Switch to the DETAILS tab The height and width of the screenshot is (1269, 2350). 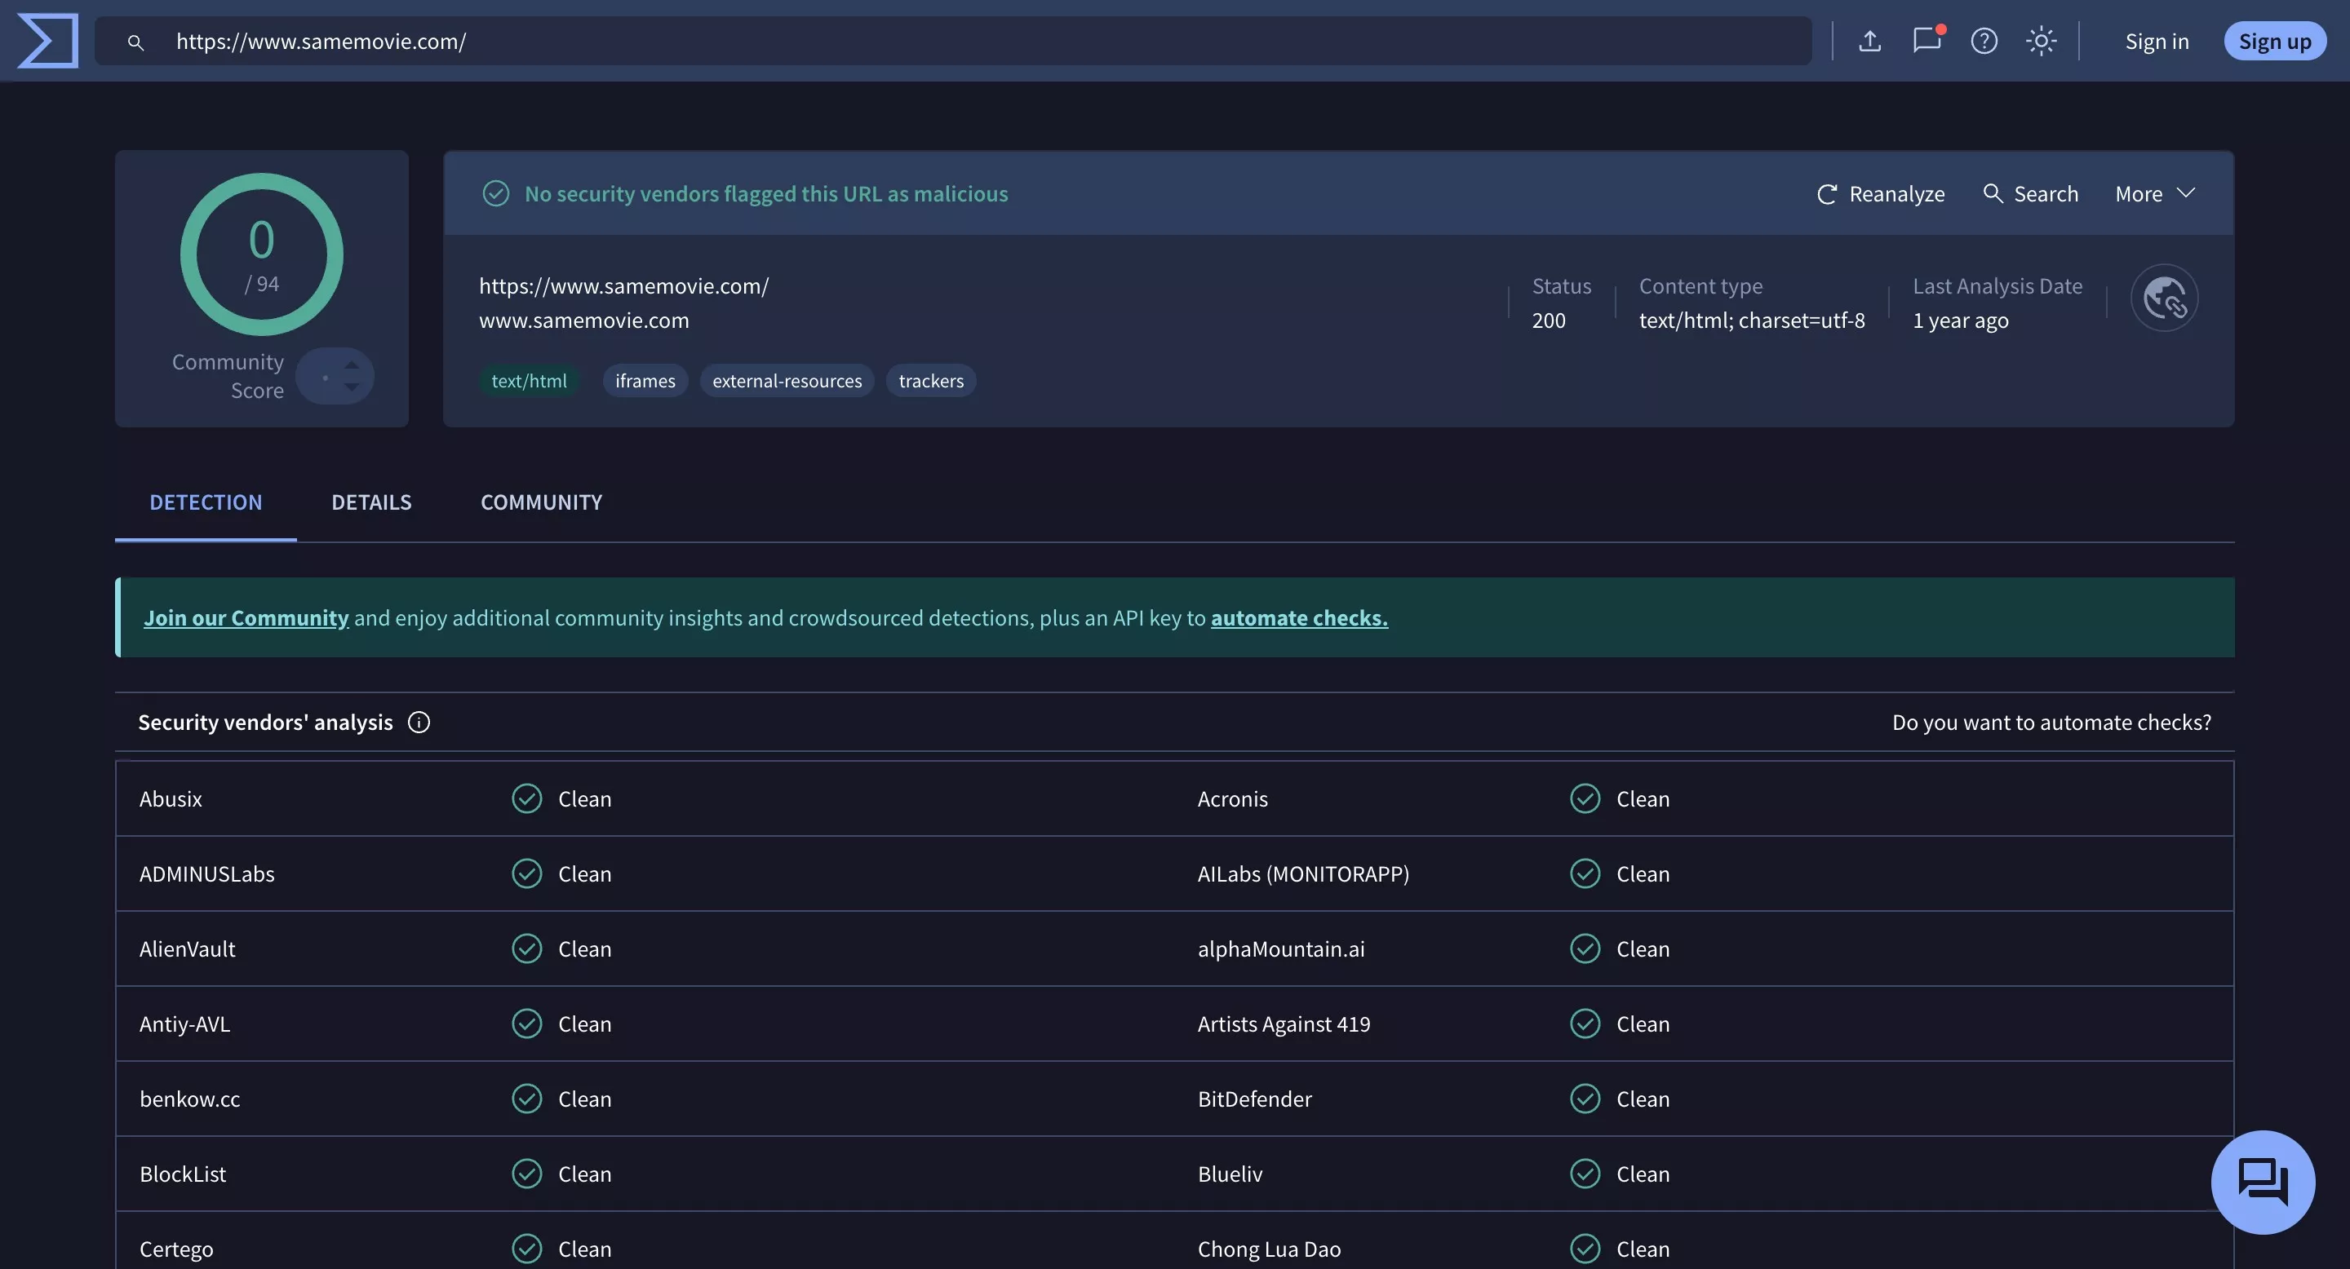click(x=371, y=502)
